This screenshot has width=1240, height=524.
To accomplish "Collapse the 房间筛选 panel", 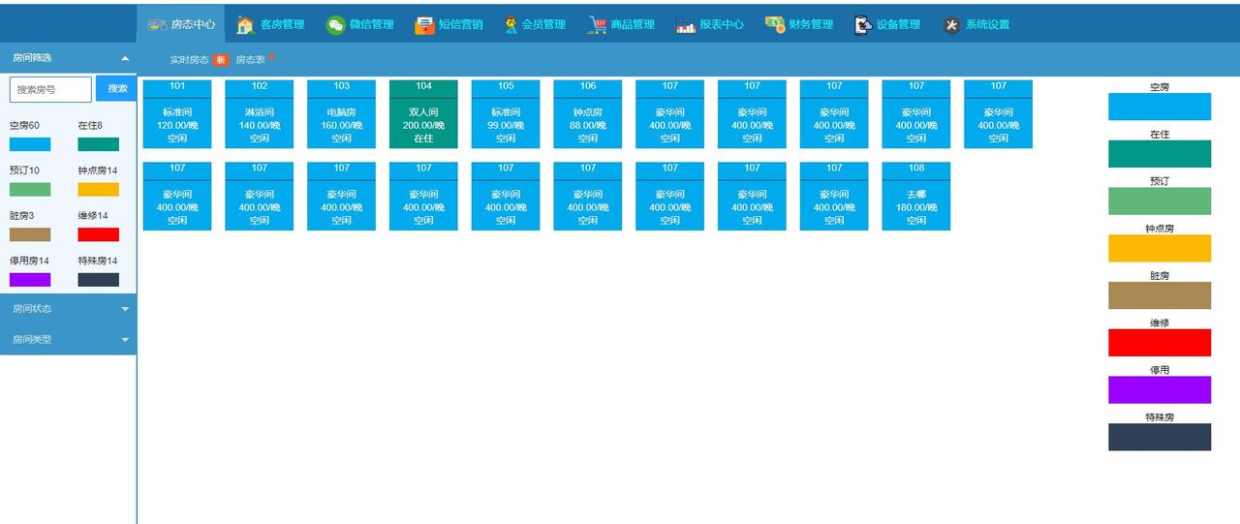I will tap(125, 58).
